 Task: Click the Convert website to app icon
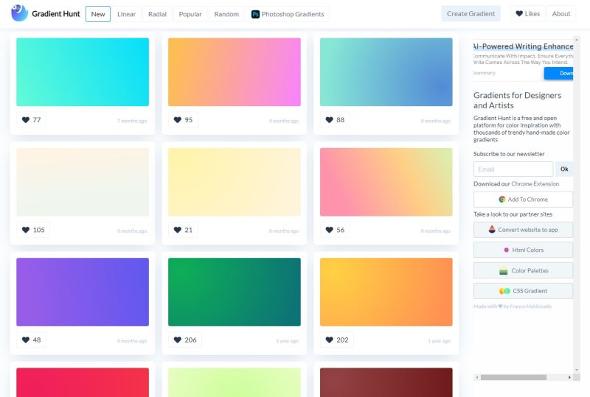(x=492, y=229)
